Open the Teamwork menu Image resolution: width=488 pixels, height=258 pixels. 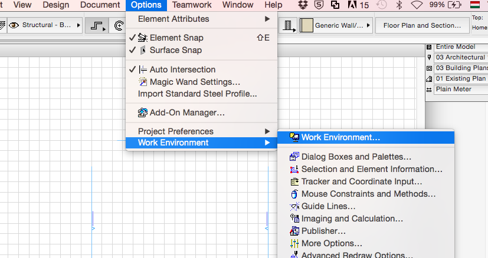click(192, 5)
